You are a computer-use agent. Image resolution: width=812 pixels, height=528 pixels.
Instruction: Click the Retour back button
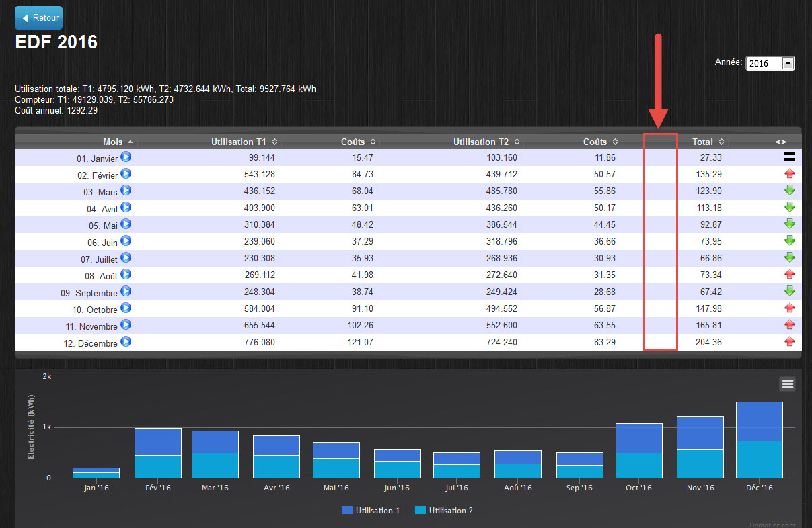pos(38,18)
